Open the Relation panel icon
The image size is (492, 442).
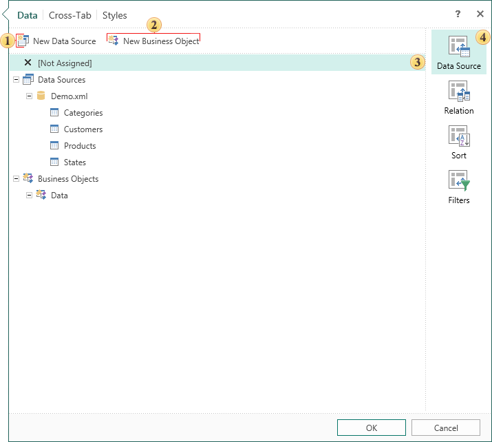point(458,92)
